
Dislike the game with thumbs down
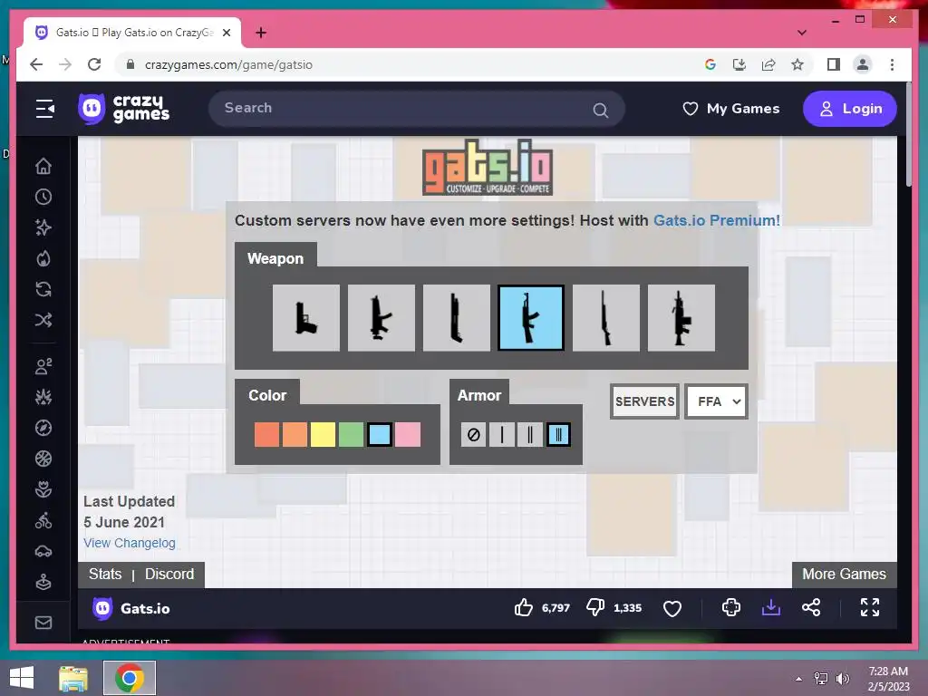[595, 608]
